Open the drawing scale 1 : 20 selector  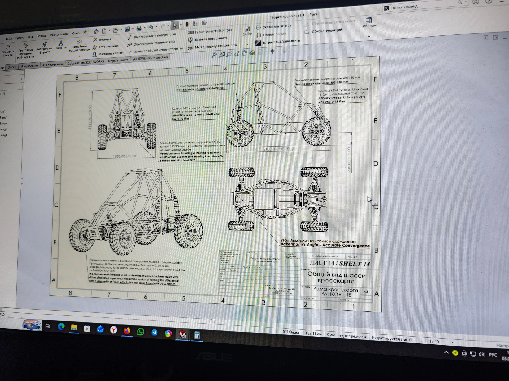pos(440,342)
